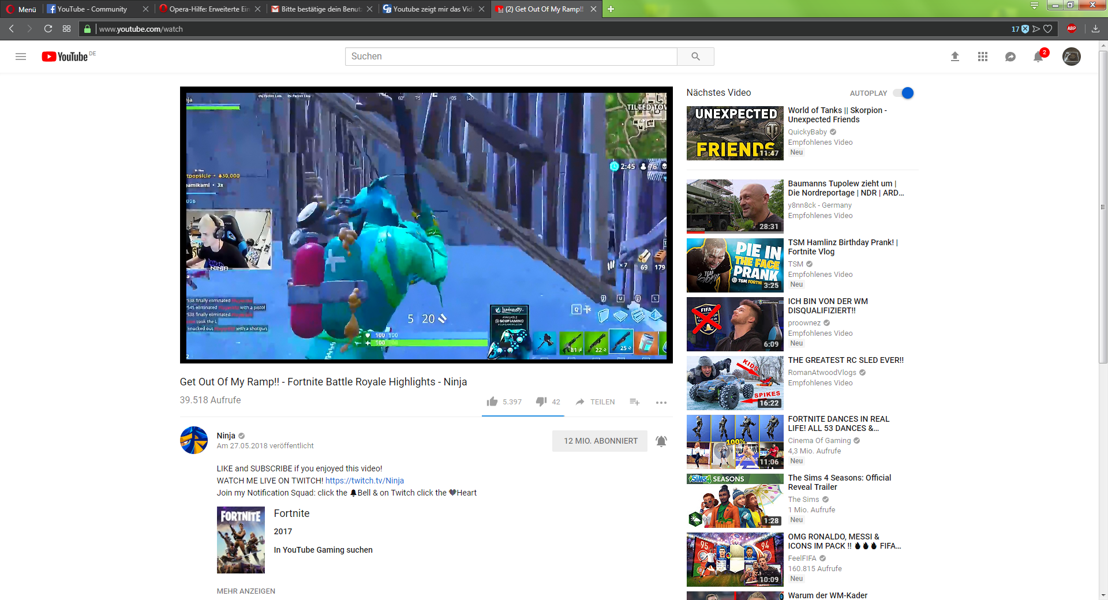The height and width of the screenshot is (600, 1108).
Task: Open more actions three-dot menu
Action: tap(661, 402)
